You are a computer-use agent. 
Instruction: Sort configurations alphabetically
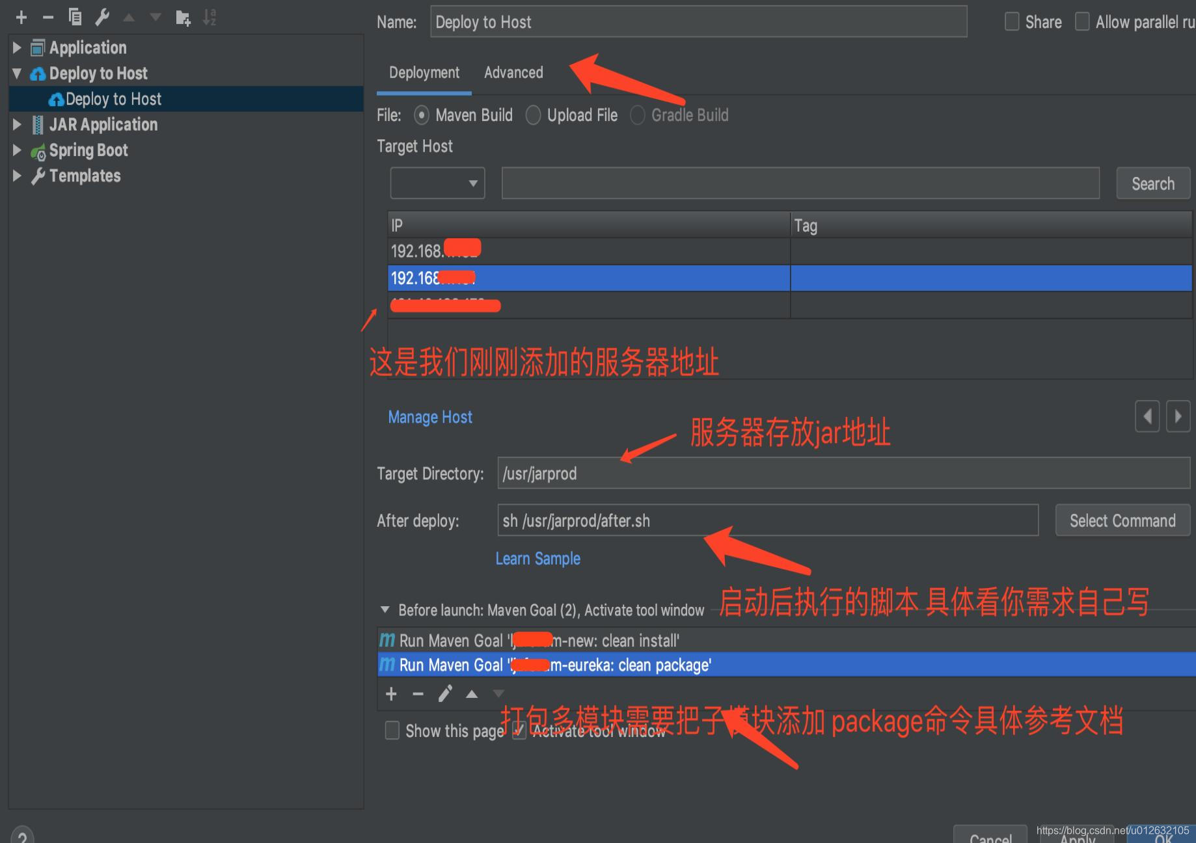(209, 17)
